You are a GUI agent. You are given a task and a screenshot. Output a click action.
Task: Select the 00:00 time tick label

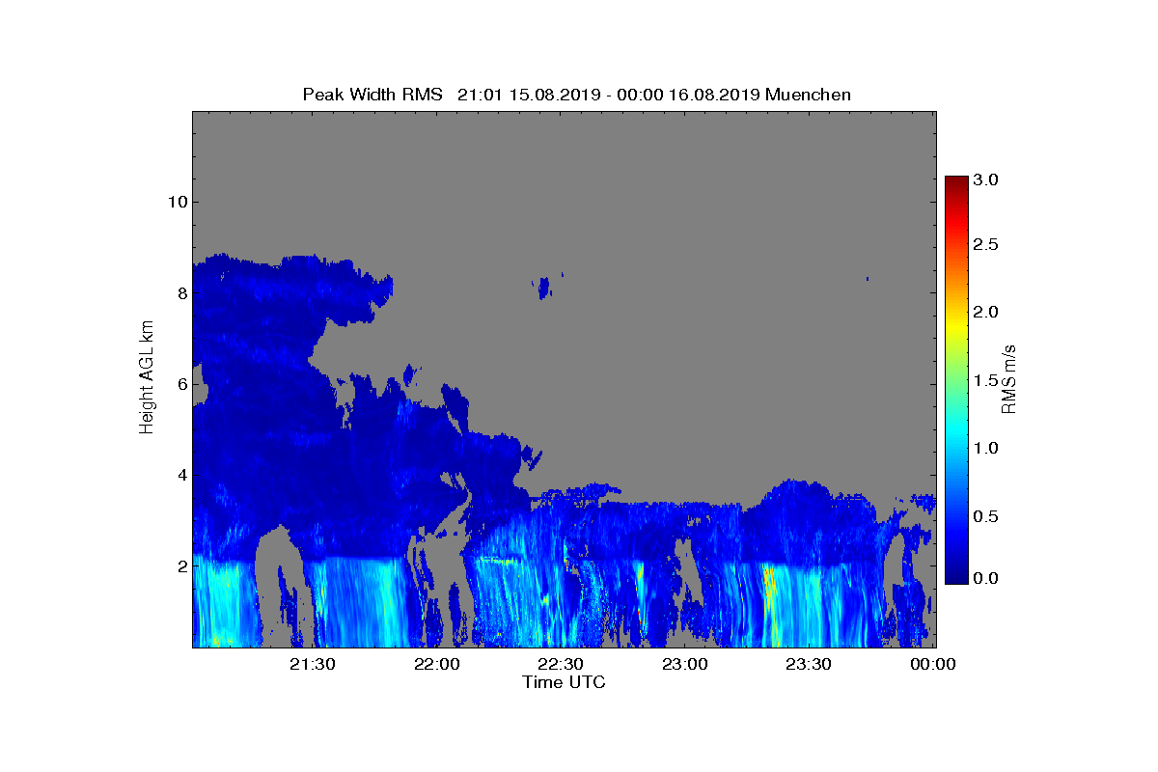point(934,664)
